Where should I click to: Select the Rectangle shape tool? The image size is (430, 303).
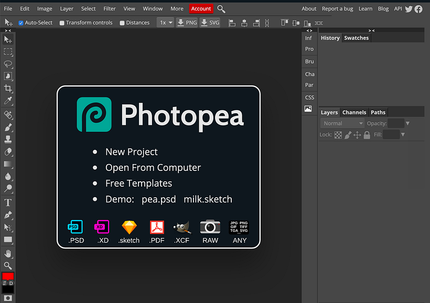coord(8,240)
